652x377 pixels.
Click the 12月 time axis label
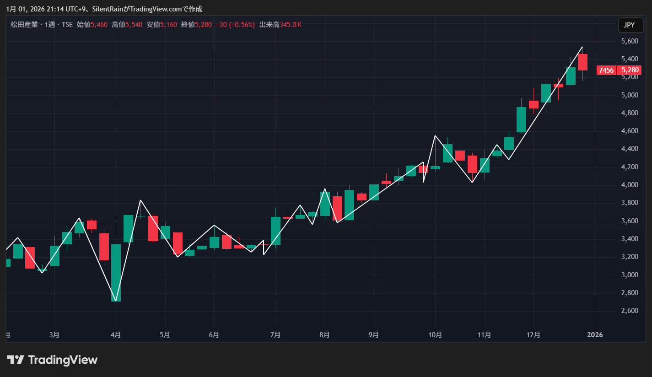pyautogui.click(x=533, y=335)
